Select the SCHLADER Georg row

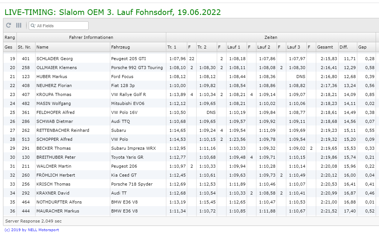[55, 59]
